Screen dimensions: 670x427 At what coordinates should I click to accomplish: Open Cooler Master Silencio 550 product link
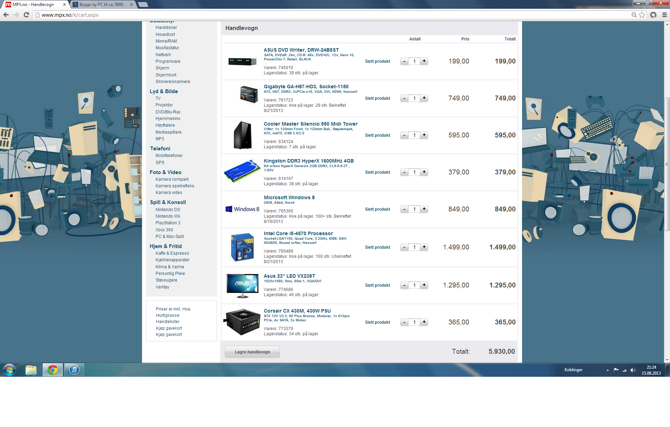point(311,124)
